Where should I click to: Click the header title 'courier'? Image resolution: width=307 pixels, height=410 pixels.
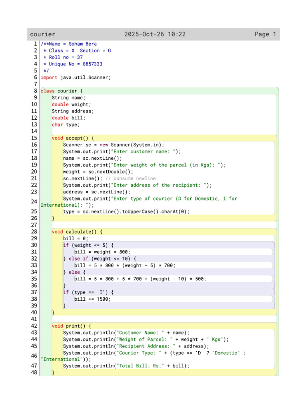[42, 34]
